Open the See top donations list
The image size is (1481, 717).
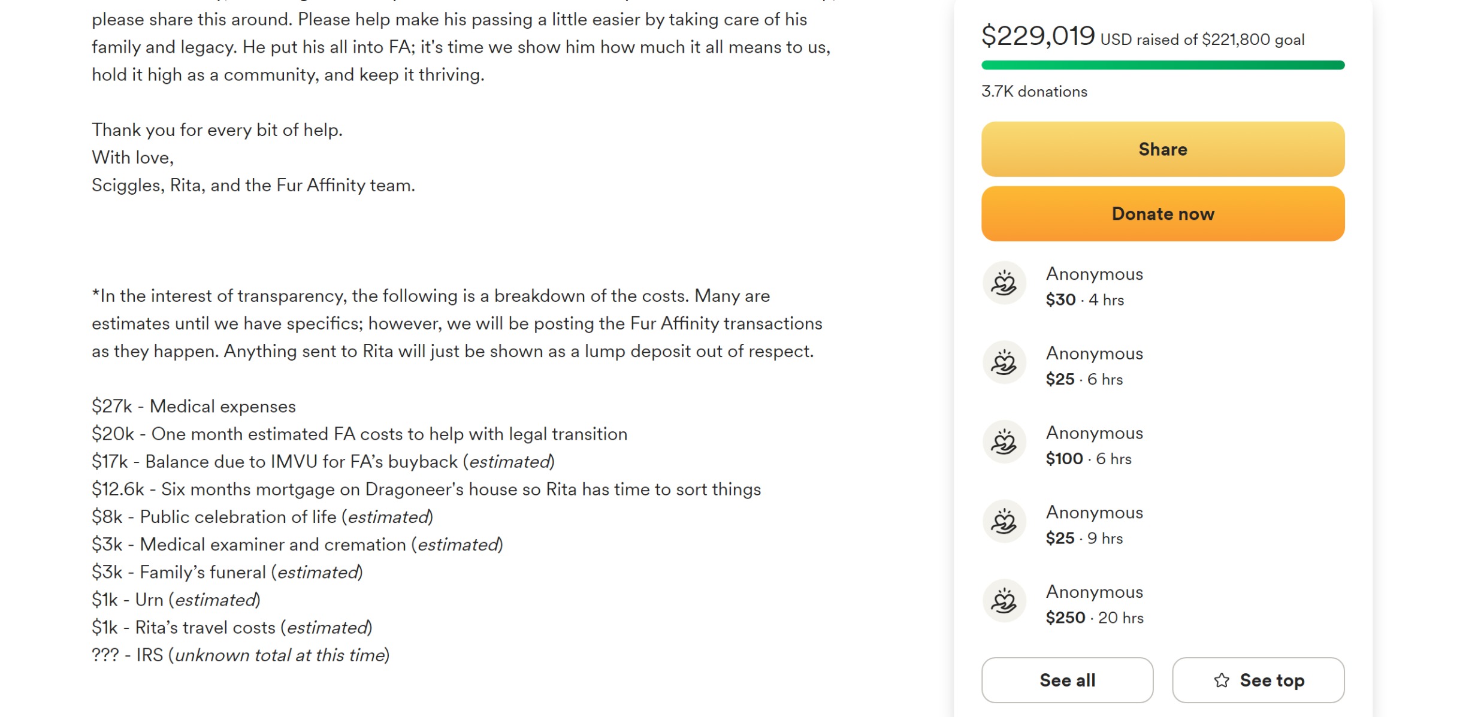(x=1258, y=680)
